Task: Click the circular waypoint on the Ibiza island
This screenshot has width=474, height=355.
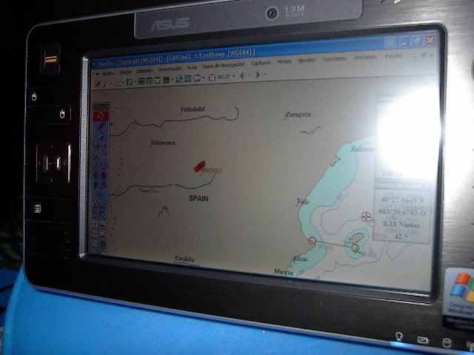Action: (x=354, y=248)
